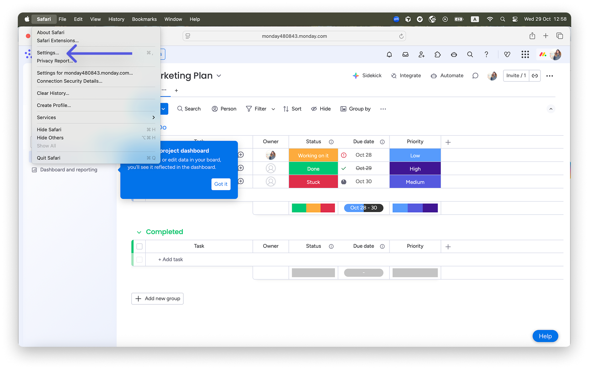Viewport: 589px width, 370px height.
Task: Open the Marketing Plan title dropdown chevron
Action: pos(219,76)
